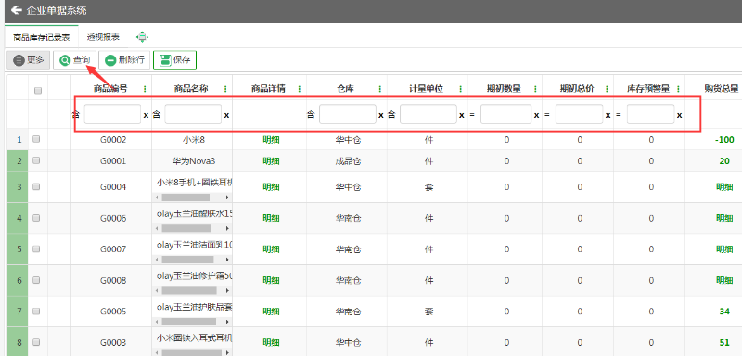Click the 查询 button
742x356 pixels.
click(75, 60)
